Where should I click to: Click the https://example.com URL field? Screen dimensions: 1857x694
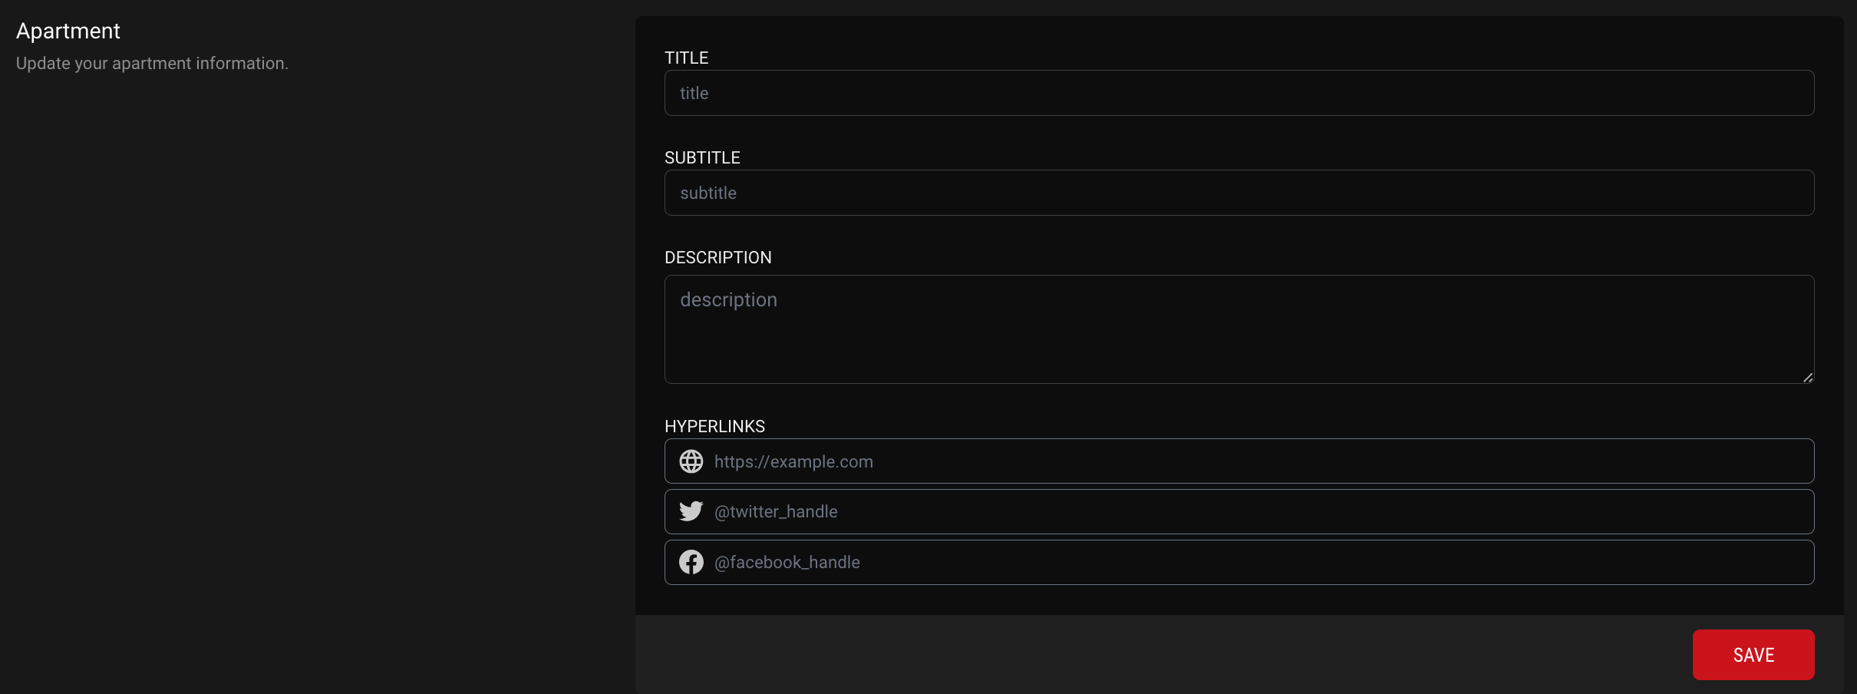tap(1239, 461)
